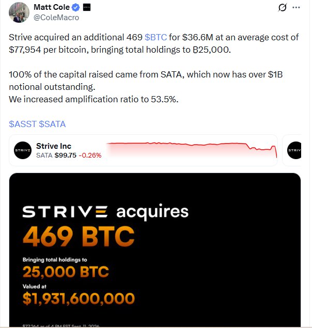Click the STRIVE wordmark in the image
The image size is (312, 328).
click(65, 212)
